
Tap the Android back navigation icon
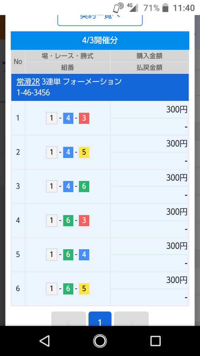45,341
